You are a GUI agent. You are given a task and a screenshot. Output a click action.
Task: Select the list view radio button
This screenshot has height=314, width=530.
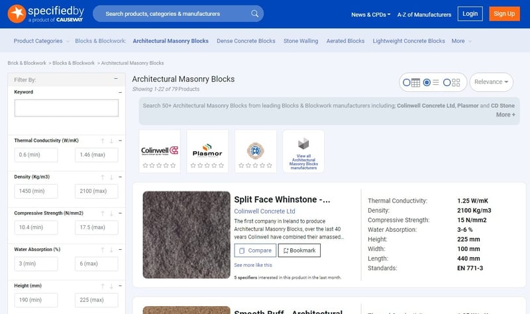pos(427,82)
